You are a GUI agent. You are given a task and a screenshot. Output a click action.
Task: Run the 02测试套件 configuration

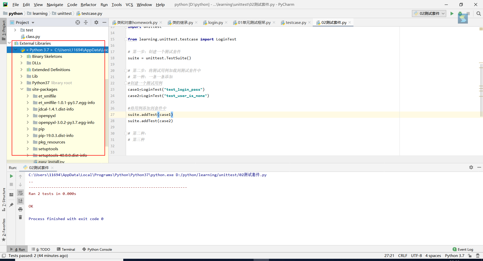pyautogui.click(x=452, y=13)
